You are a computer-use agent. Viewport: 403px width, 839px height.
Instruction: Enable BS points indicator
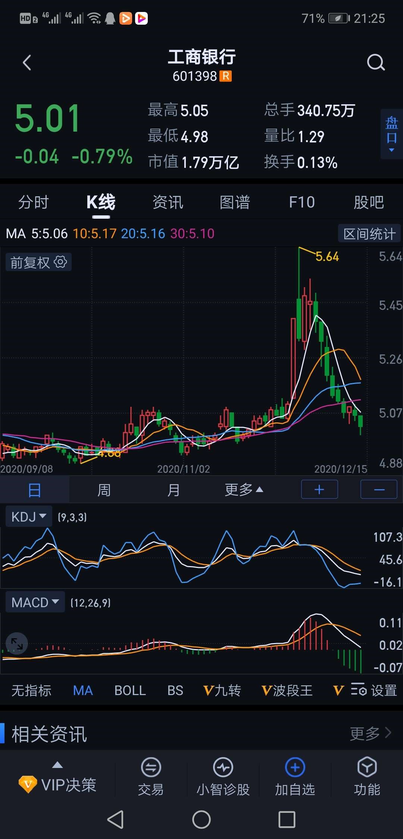pos(175,690)
